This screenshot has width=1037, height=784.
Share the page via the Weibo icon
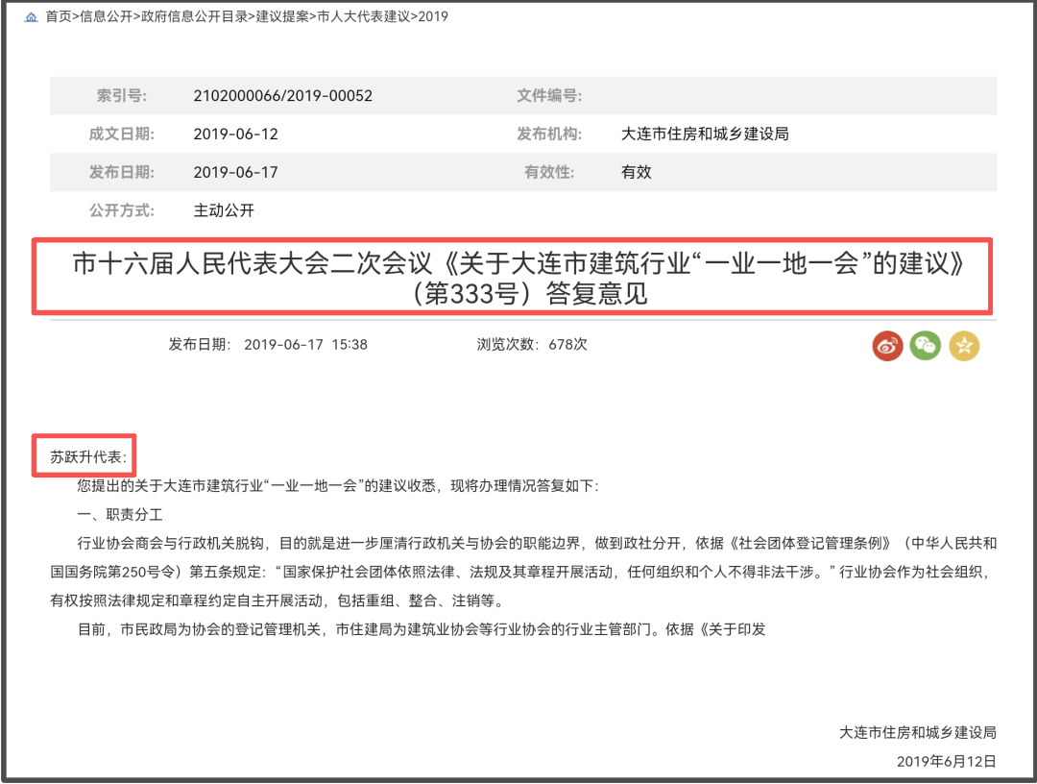887,346
